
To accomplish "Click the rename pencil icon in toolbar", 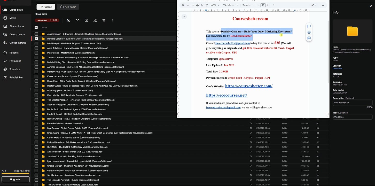I will tap(95, 20).
